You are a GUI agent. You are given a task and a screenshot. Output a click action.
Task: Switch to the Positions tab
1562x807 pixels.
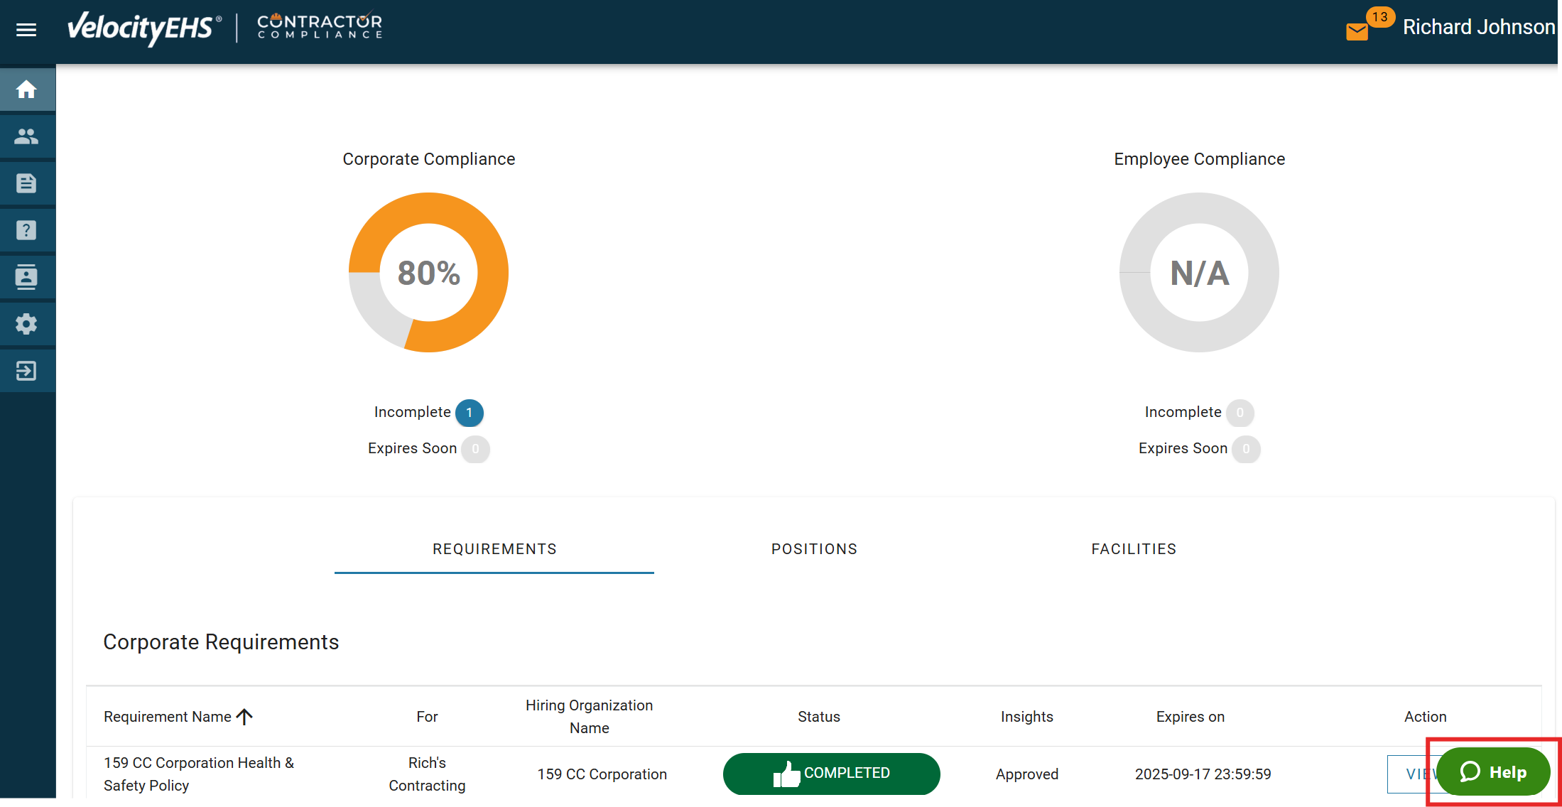point(814,549)
